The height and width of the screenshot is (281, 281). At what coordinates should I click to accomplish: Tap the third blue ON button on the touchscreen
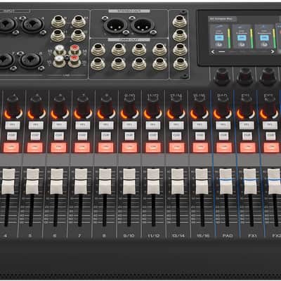[x=264, y=38]
